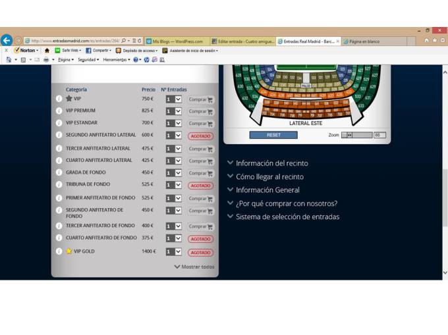Open quantity dropdown for GRADA DE FONDO

point(173,173)
